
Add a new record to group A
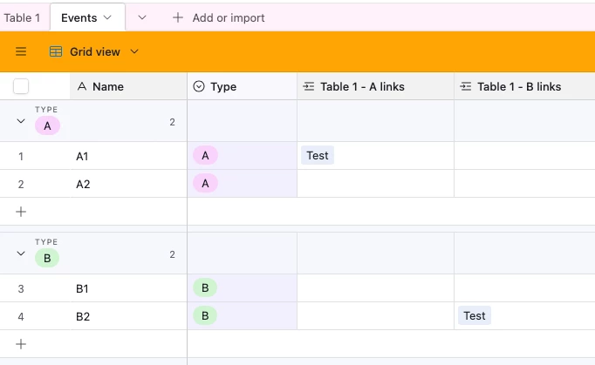[x=21, y=212]
